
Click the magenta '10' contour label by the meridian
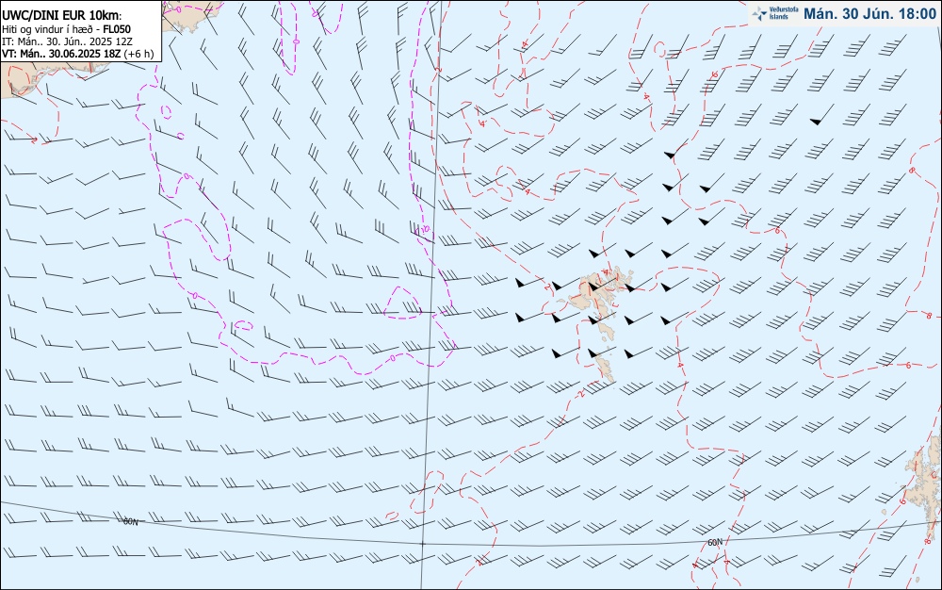pyautogui.click(x=426, y=229)
